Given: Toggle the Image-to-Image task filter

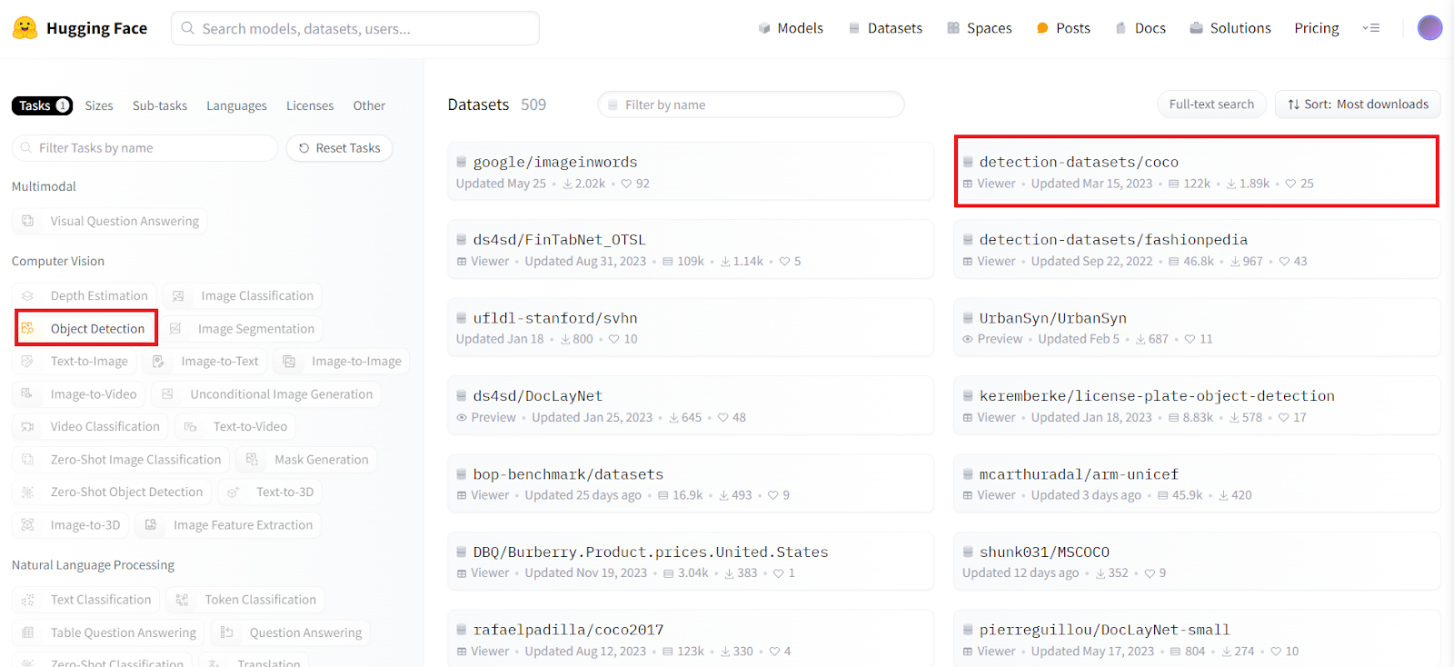Looking at the screenshot, I should (x=342, y=361).
